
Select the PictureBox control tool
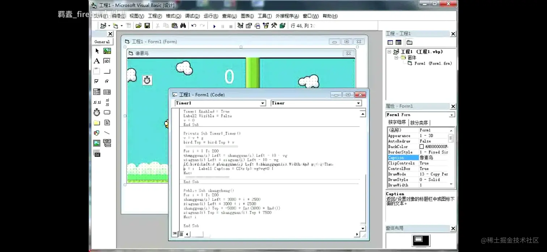coord(107,51)
